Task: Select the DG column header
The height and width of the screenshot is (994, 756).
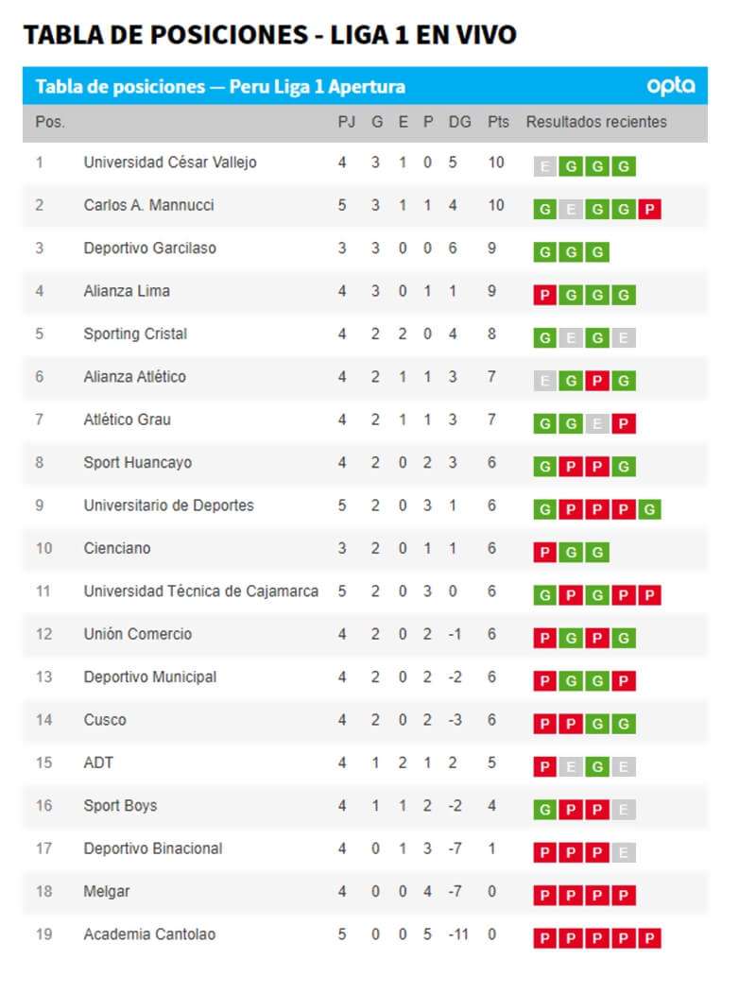Action: point(460,122)
